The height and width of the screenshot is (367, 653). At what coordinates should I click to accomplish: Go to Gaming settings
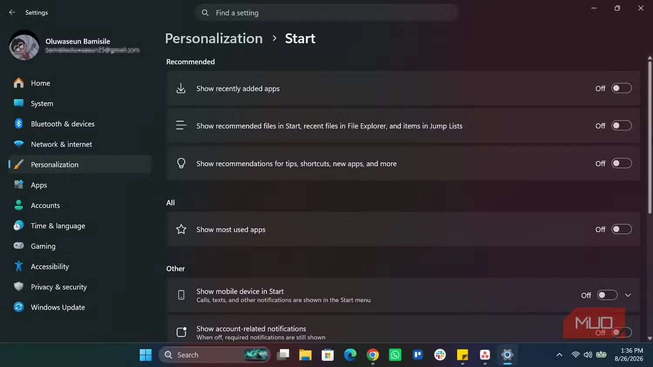[80, 246]
